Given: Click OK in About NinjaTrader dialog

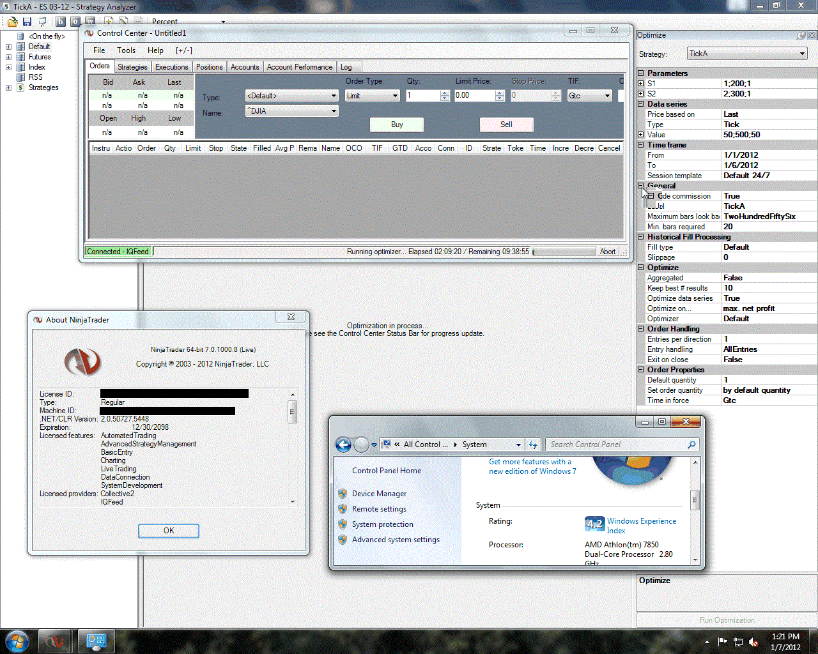Looking at the screenshot, I should point(169,531).
